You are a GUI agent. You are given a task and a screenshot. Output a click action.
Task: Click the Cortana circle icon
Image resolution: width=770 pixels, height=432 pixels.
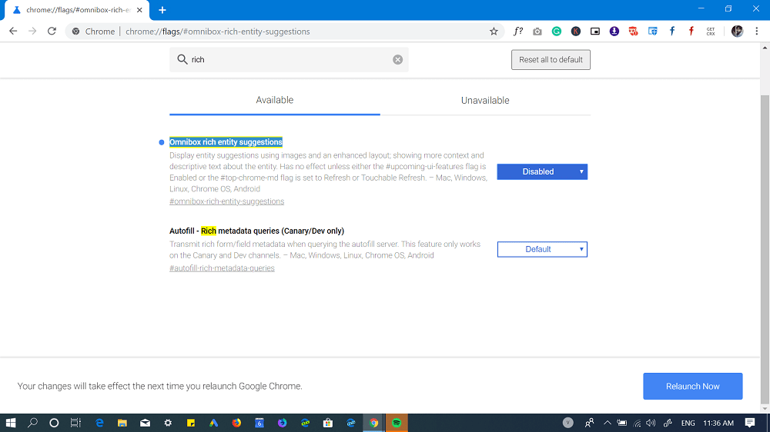(x=54, y=423)
